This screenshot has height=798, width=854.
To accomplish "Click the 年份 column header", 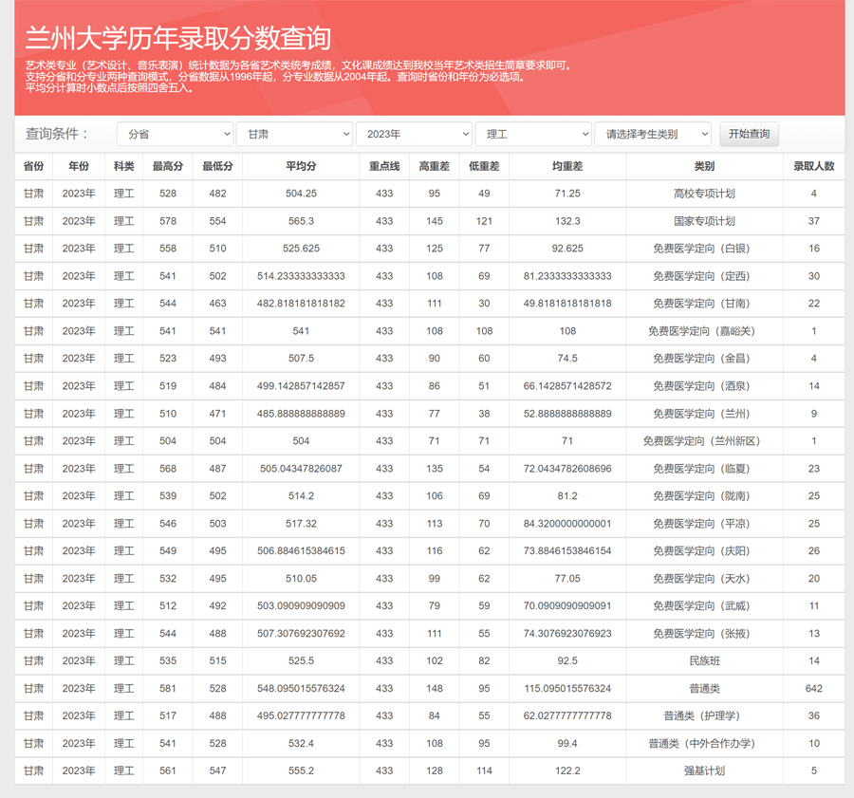I will coord(79,166).
